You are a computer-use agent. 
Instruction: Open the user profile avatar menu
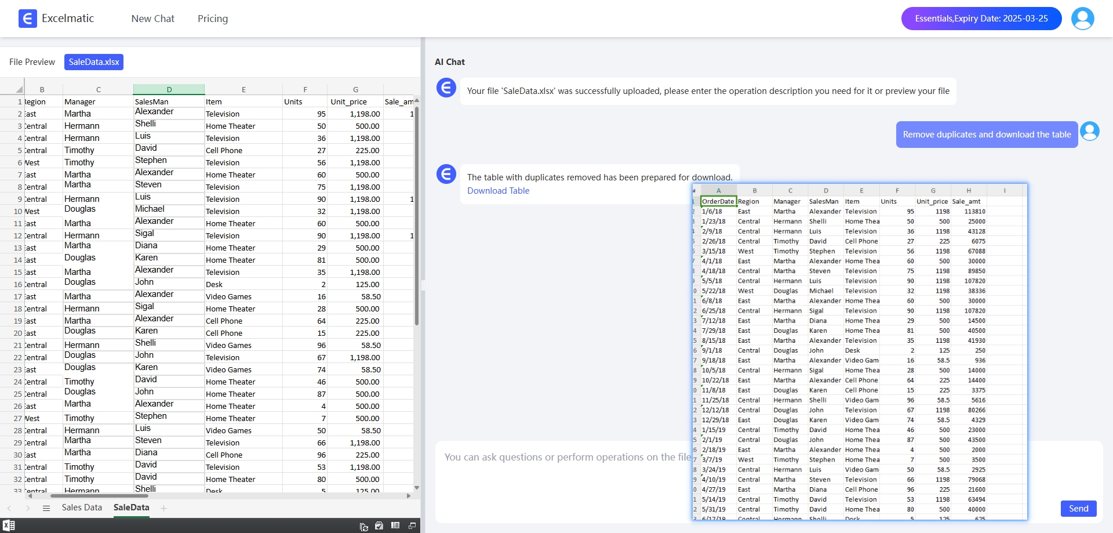(x=1082, y=19)
